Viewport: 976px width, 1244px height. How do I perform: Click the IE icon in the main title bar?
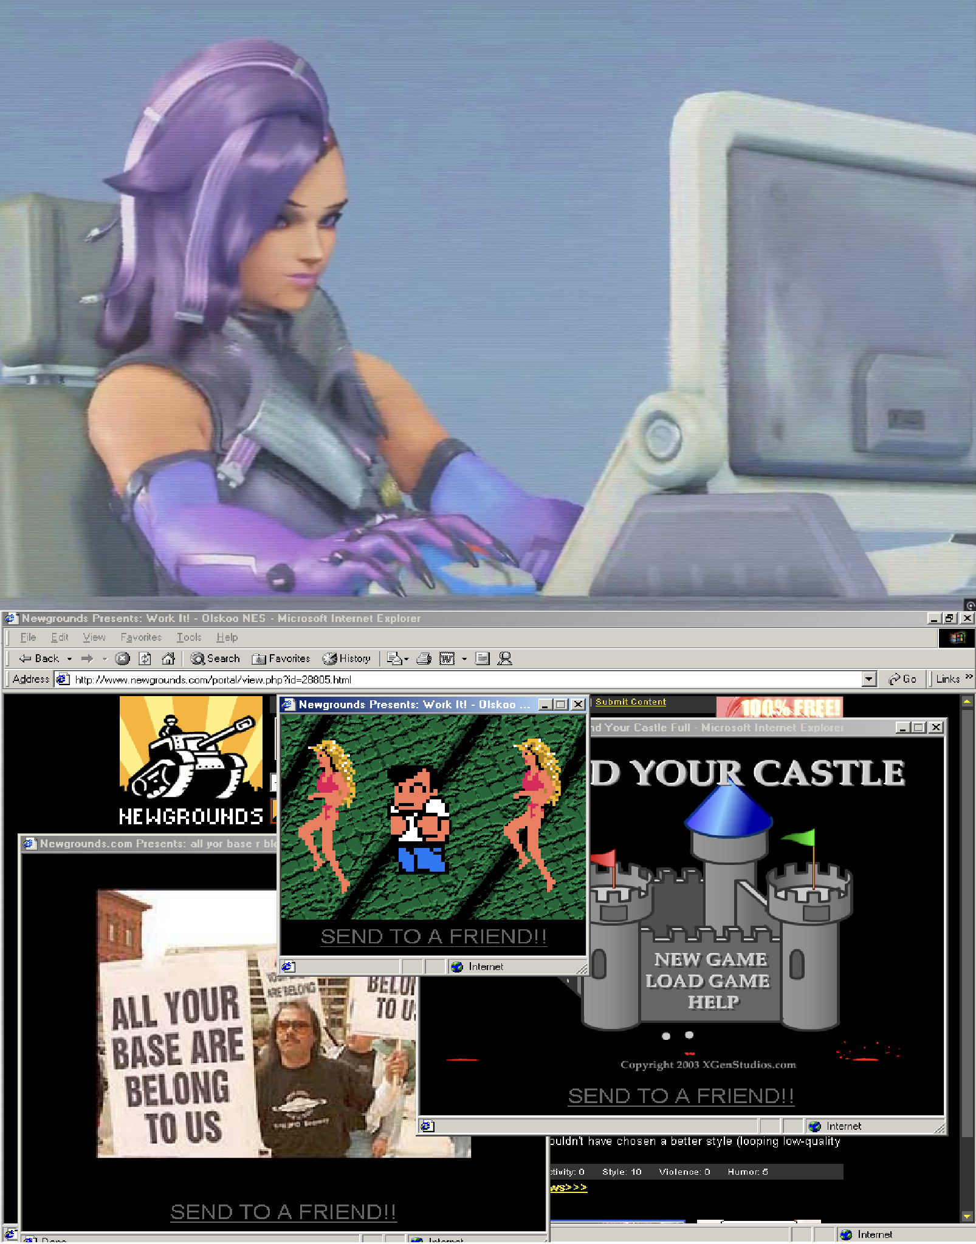coord(10,618)
